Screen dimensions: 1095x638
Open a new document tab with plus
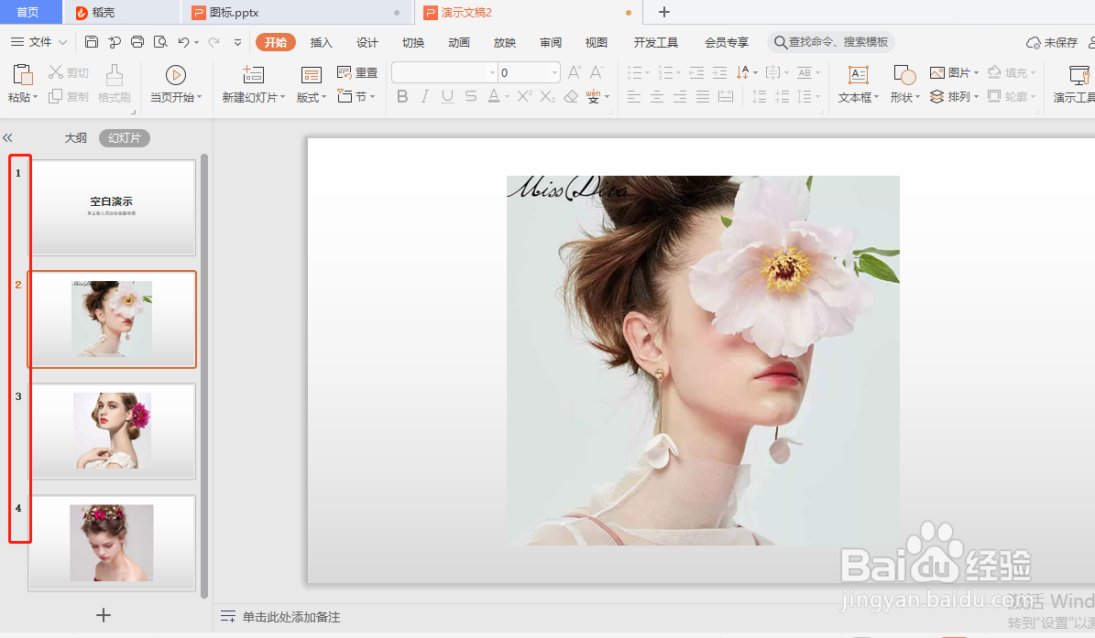point(664,12)
